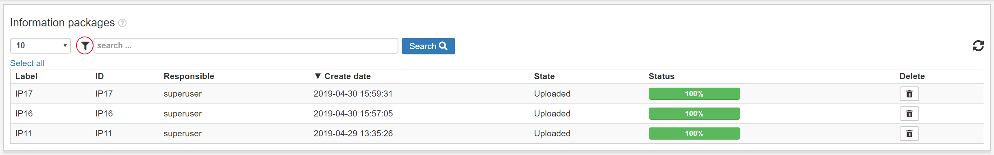Click the IP17 100% progress bar
Screen dimensions: 994x155
(x=694, y=94)
